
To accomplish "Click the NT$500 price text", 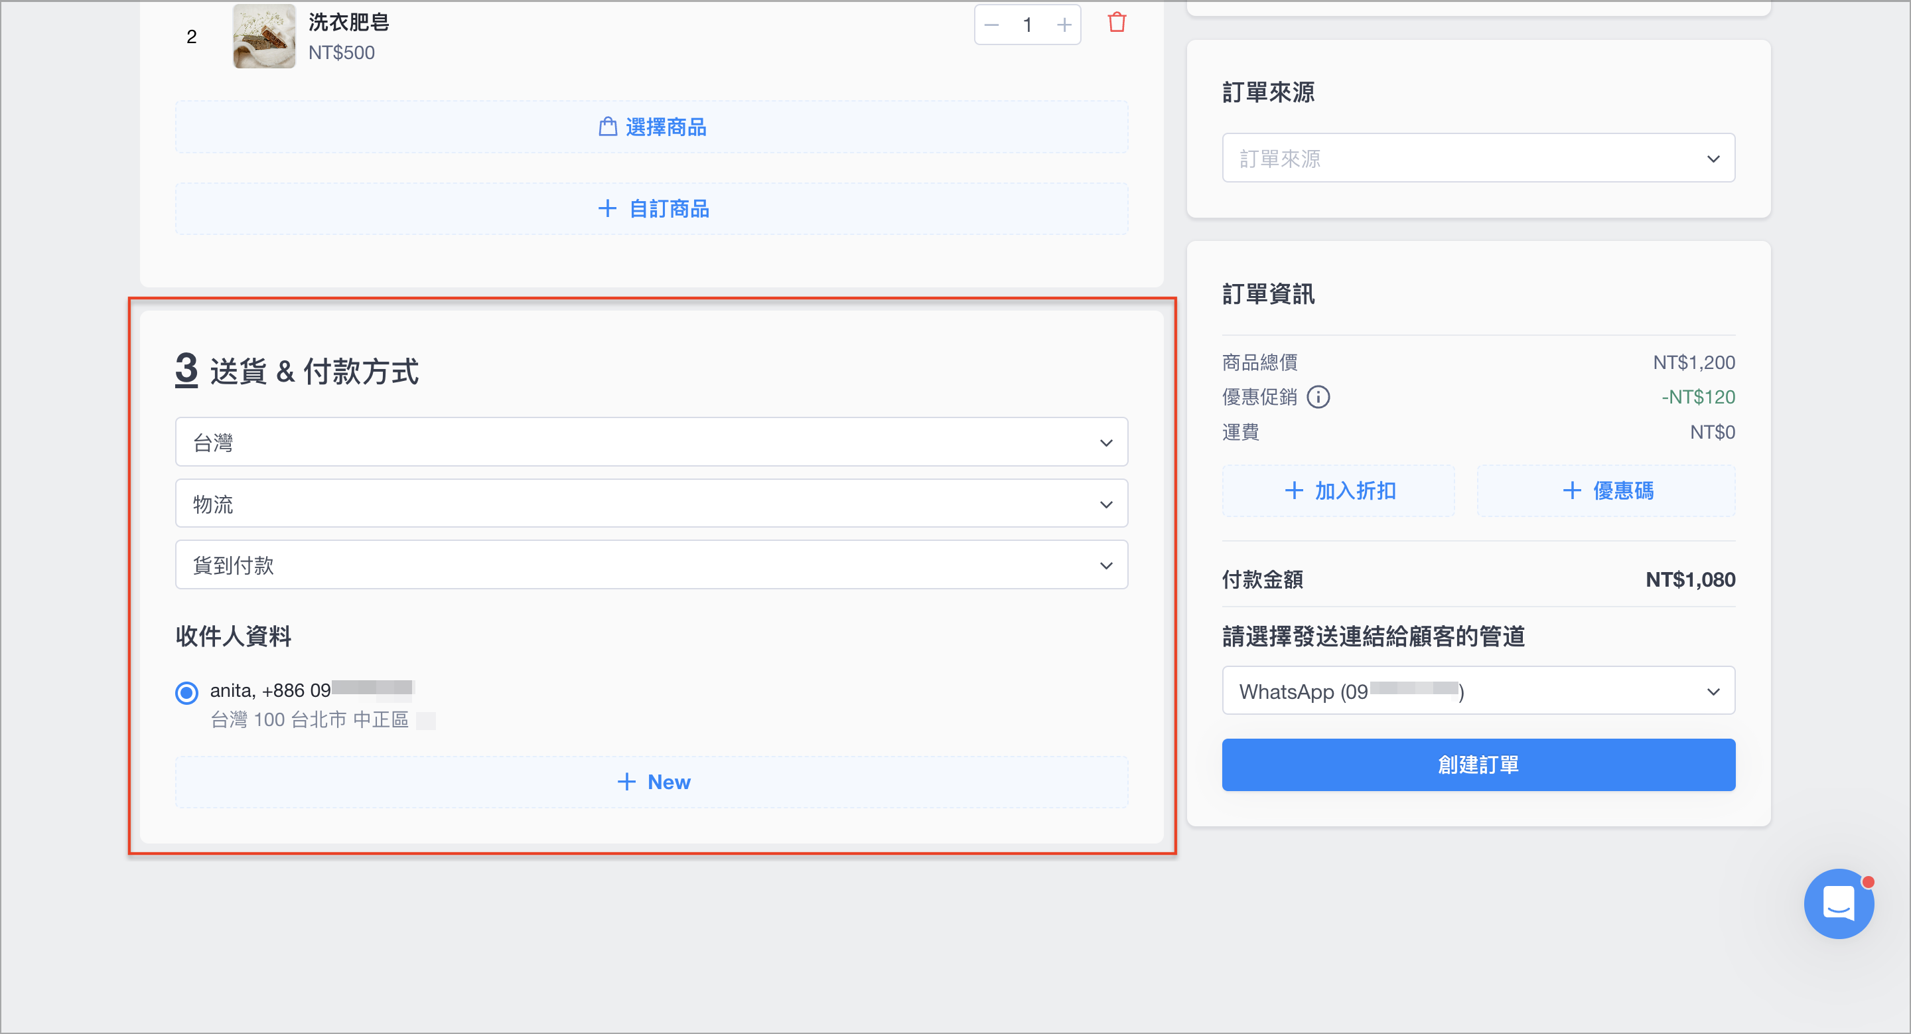I will (341, 52).
